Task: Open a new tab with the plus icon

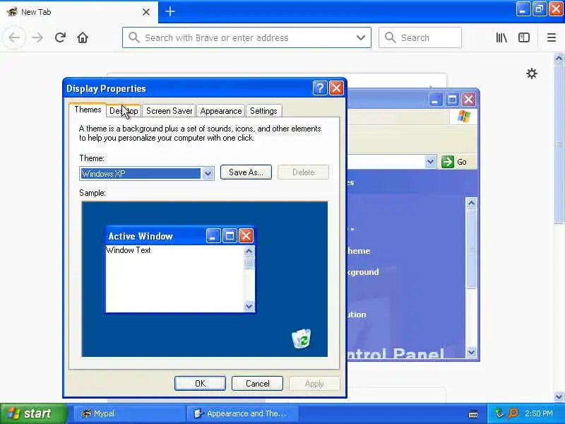Action: point(169,11)
